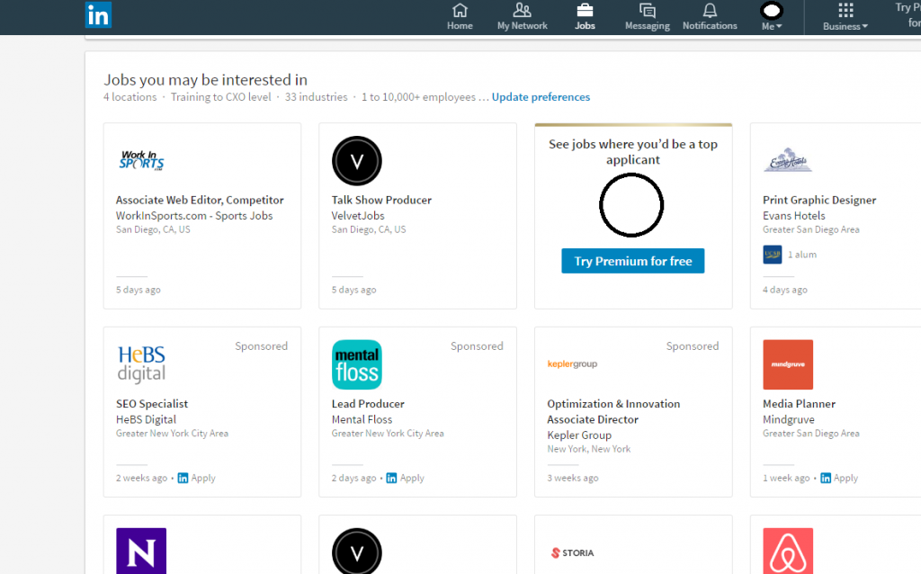Image resolution: width=921 pixels, height=574 pixels.
Task: Open Associate Web Editor, Competitor job
Action: (x=200, y=200)
